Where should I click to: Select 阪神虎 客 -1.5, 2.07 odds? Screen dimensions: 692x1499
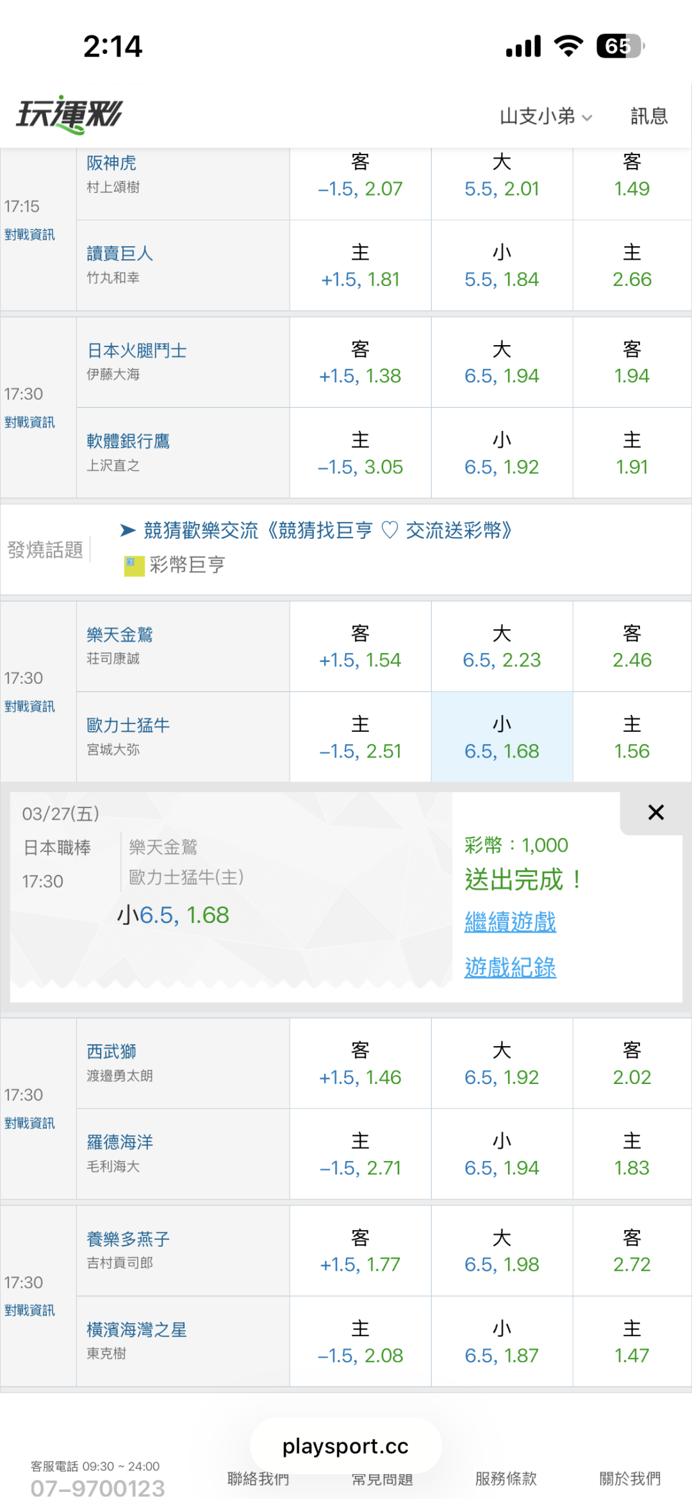coord(360,176)
